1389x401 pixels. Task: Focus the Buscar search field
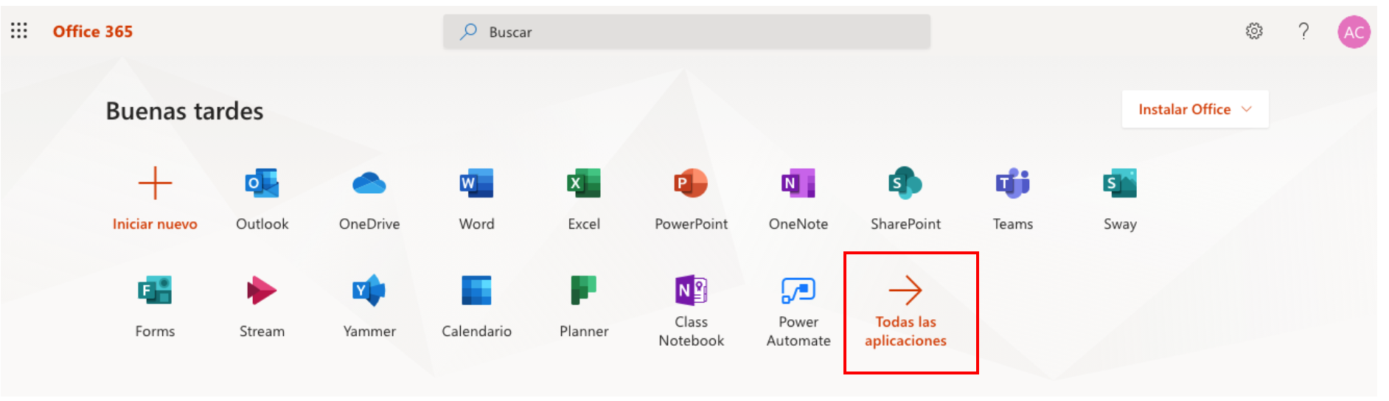coord(686,32)
